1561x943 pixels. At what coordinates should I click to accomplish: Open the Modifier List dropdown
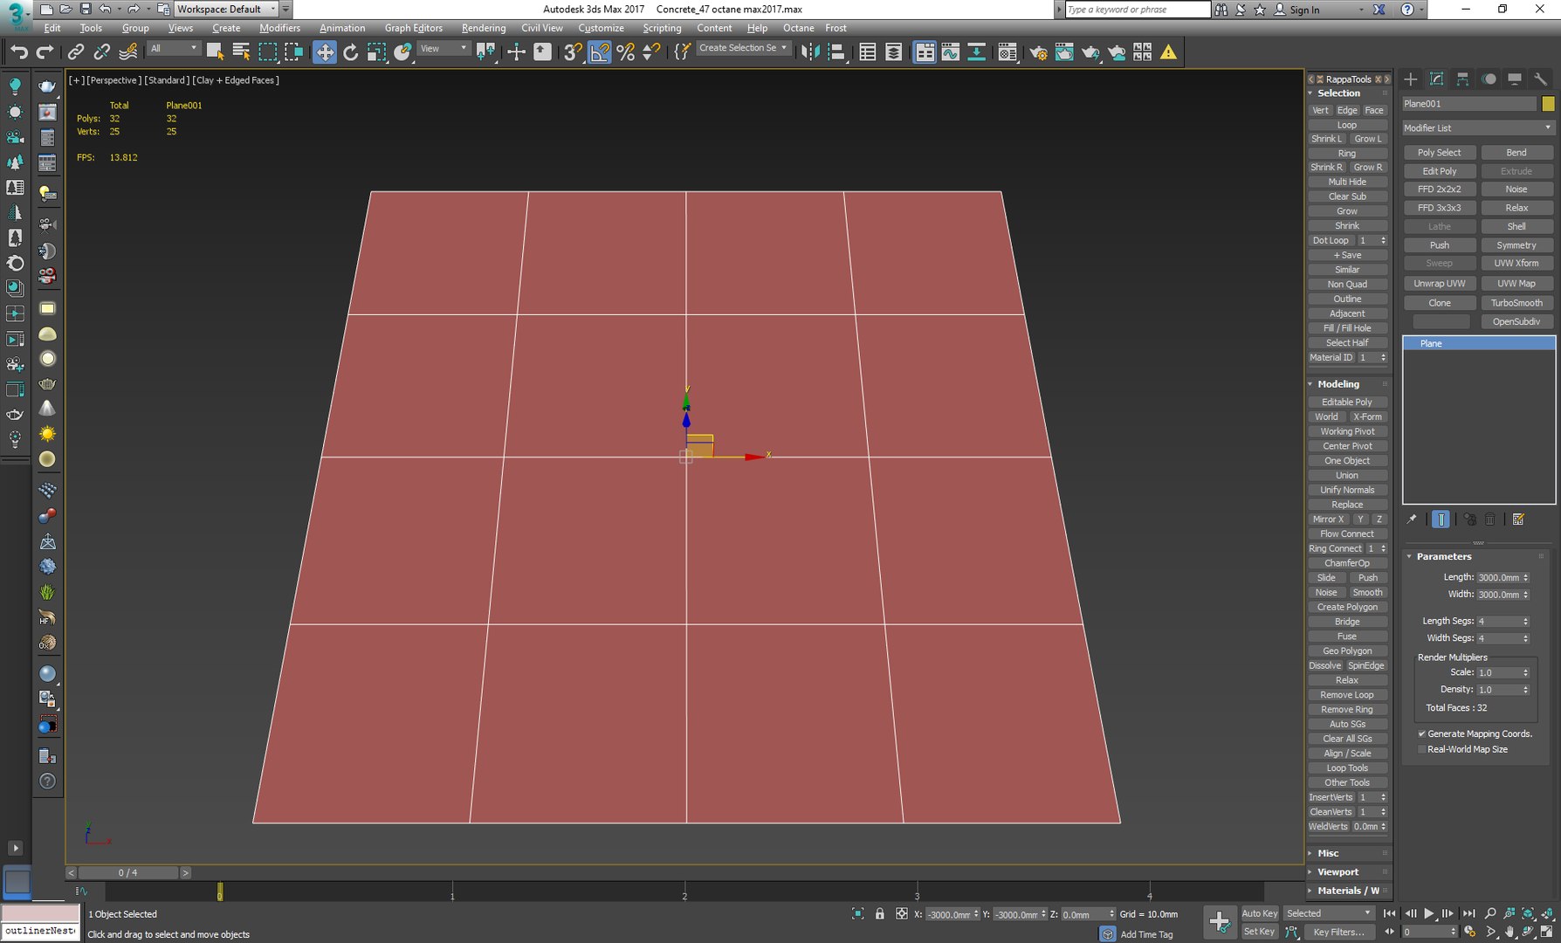pyautogui.click(x=1478, y=127)
